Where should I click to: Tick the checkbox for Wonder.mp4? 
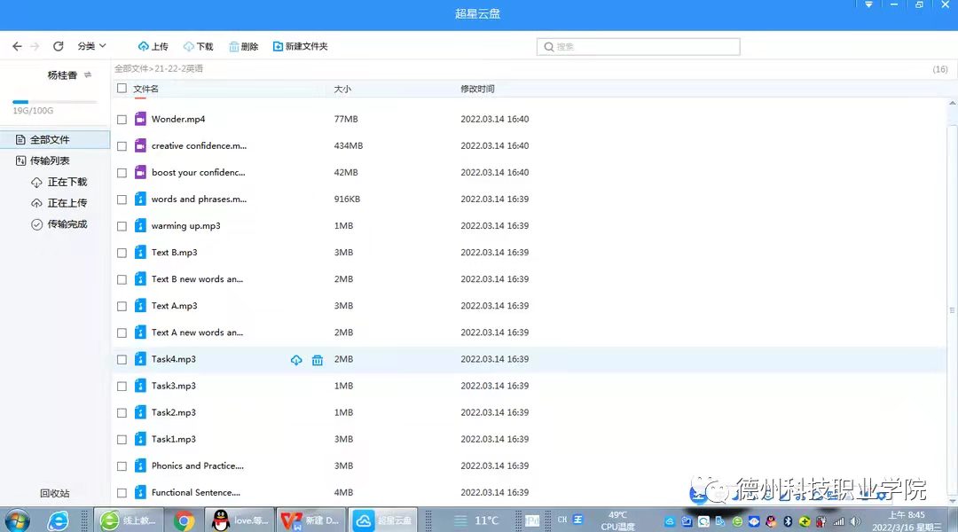[x=122, y=119]
